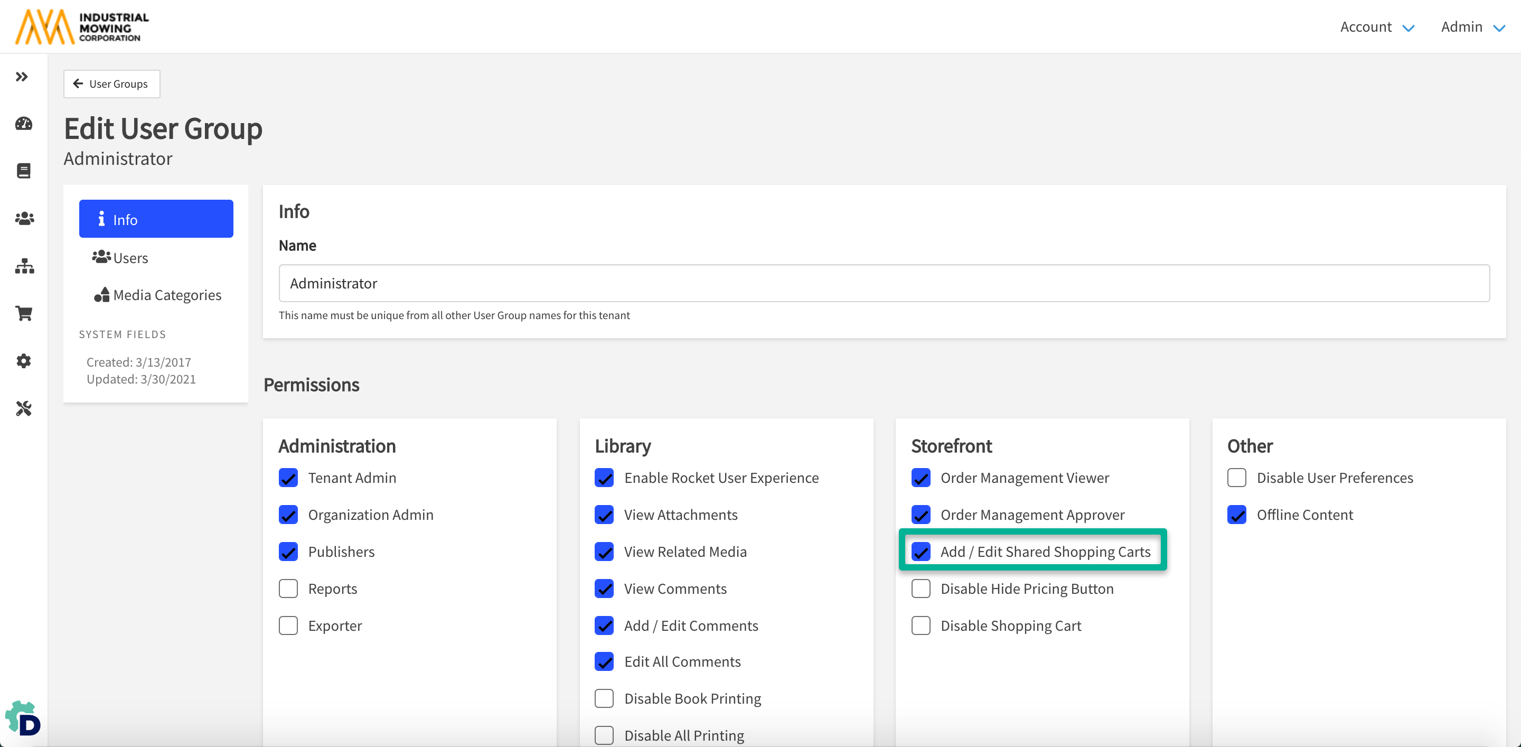
Task: Uncheck the Tenant Admin checkbox
Action: [288, 478]
